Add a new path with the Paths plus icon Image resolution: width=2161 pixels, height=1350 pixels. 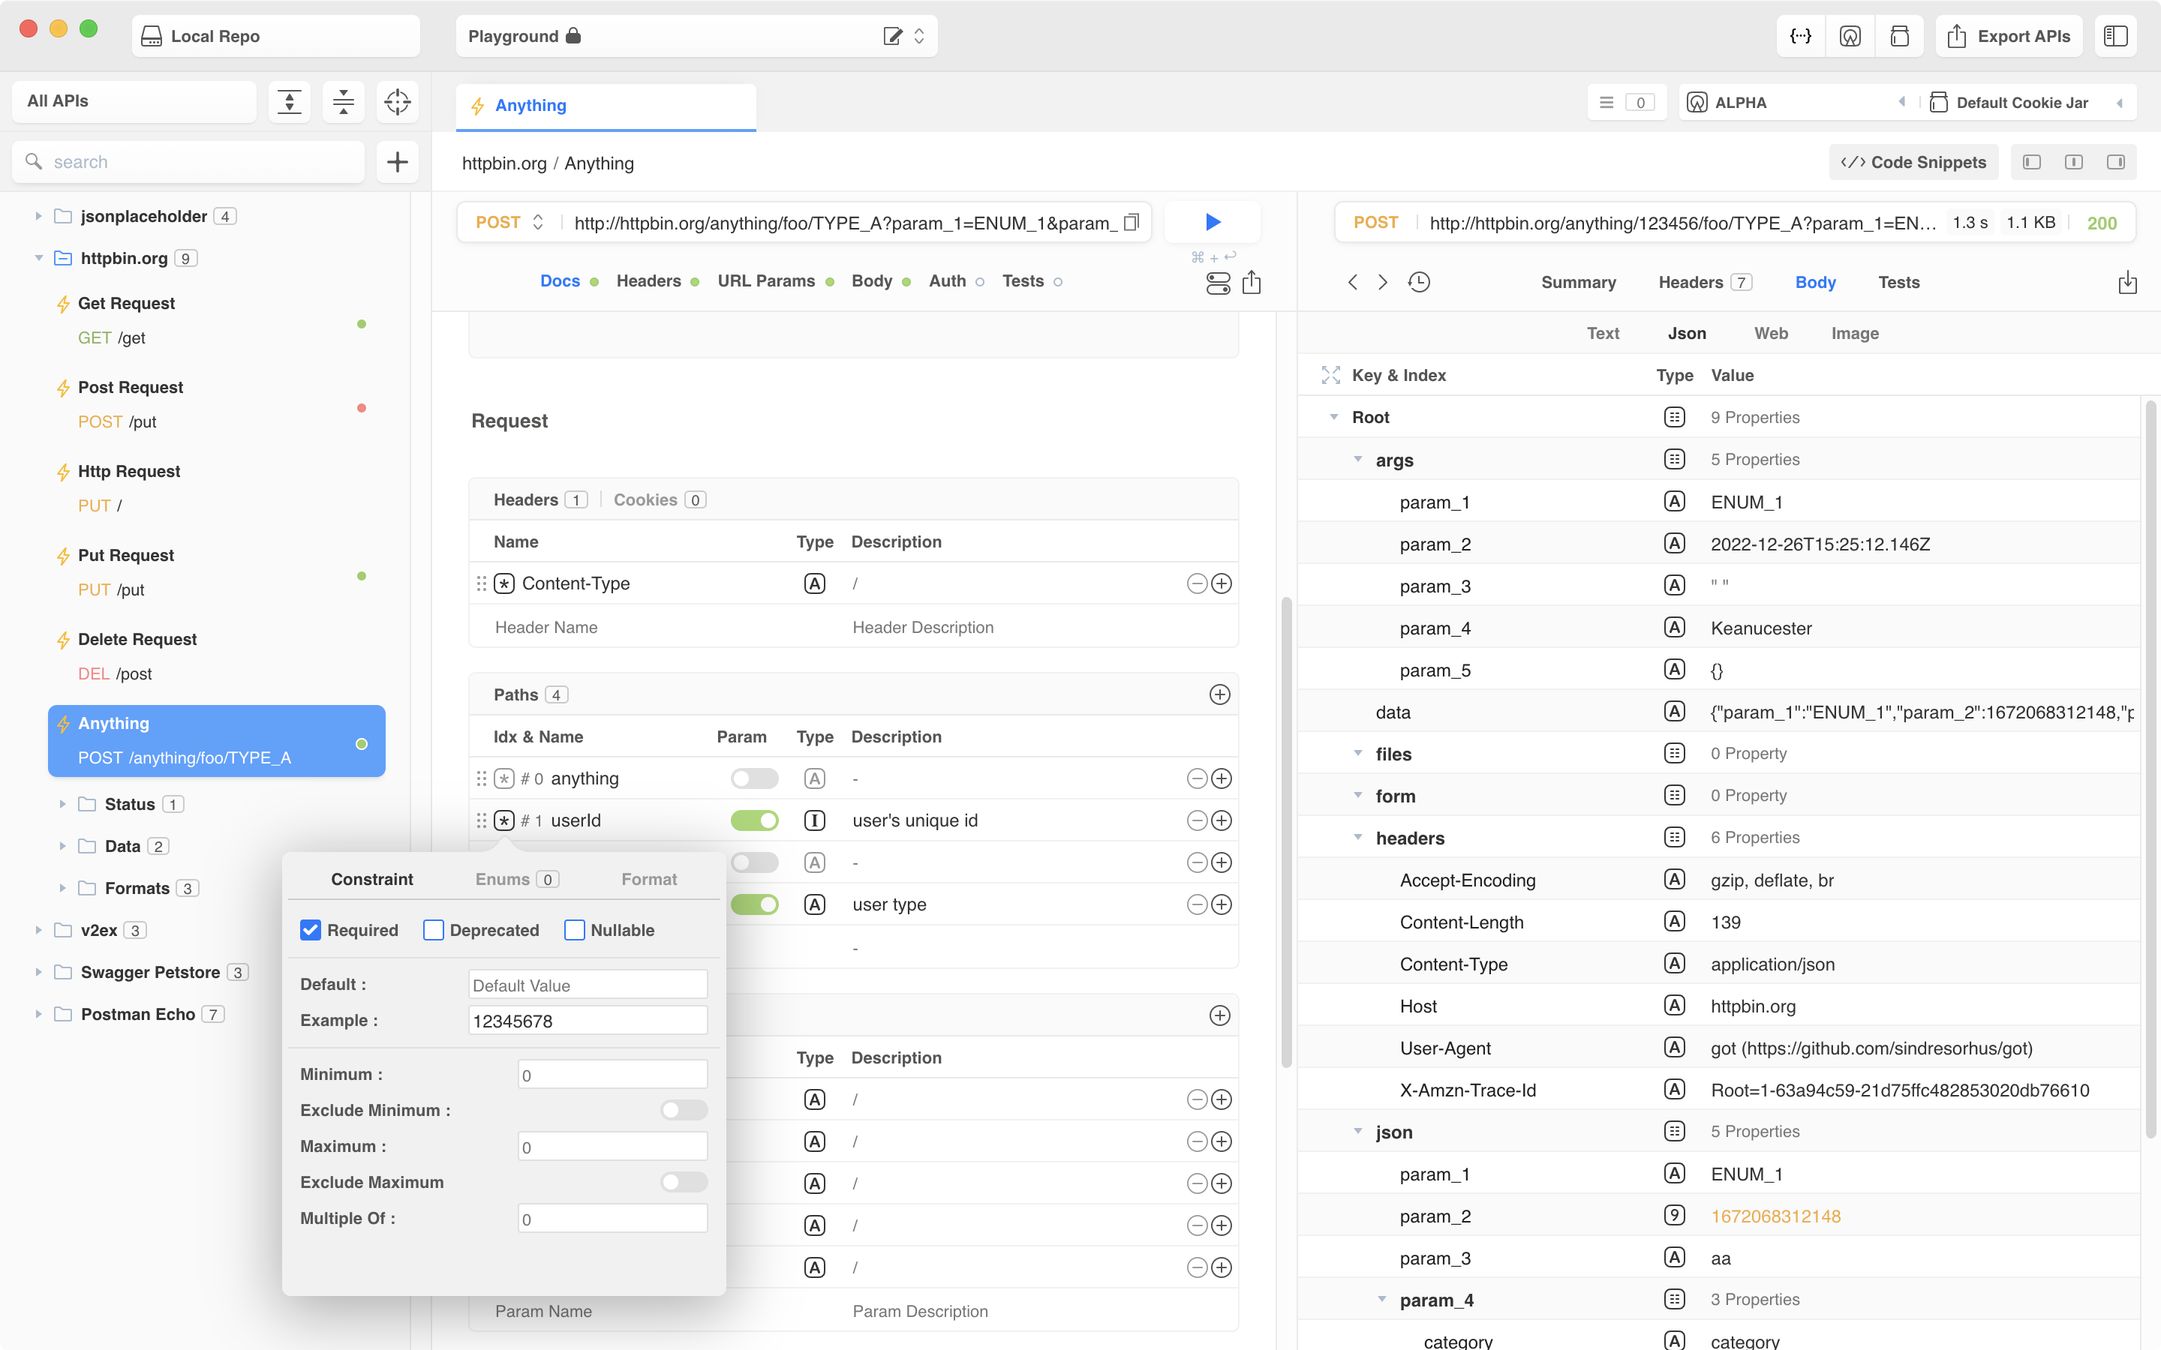click(1220, 694)
